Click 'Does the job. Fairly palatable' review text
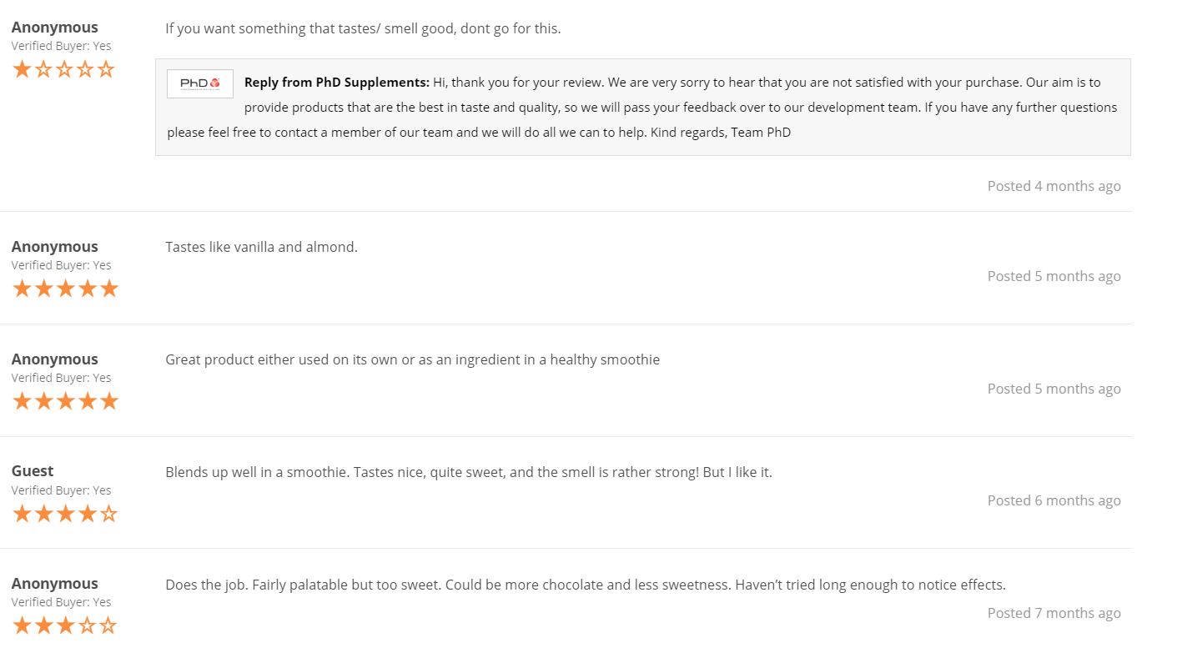 pyautogui.click(x=586, y=585)
